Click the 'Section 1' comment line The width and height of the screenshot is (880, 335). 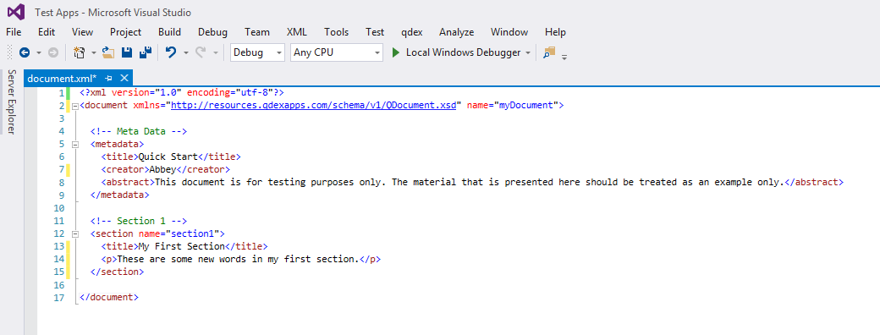(x=139, y=221)
